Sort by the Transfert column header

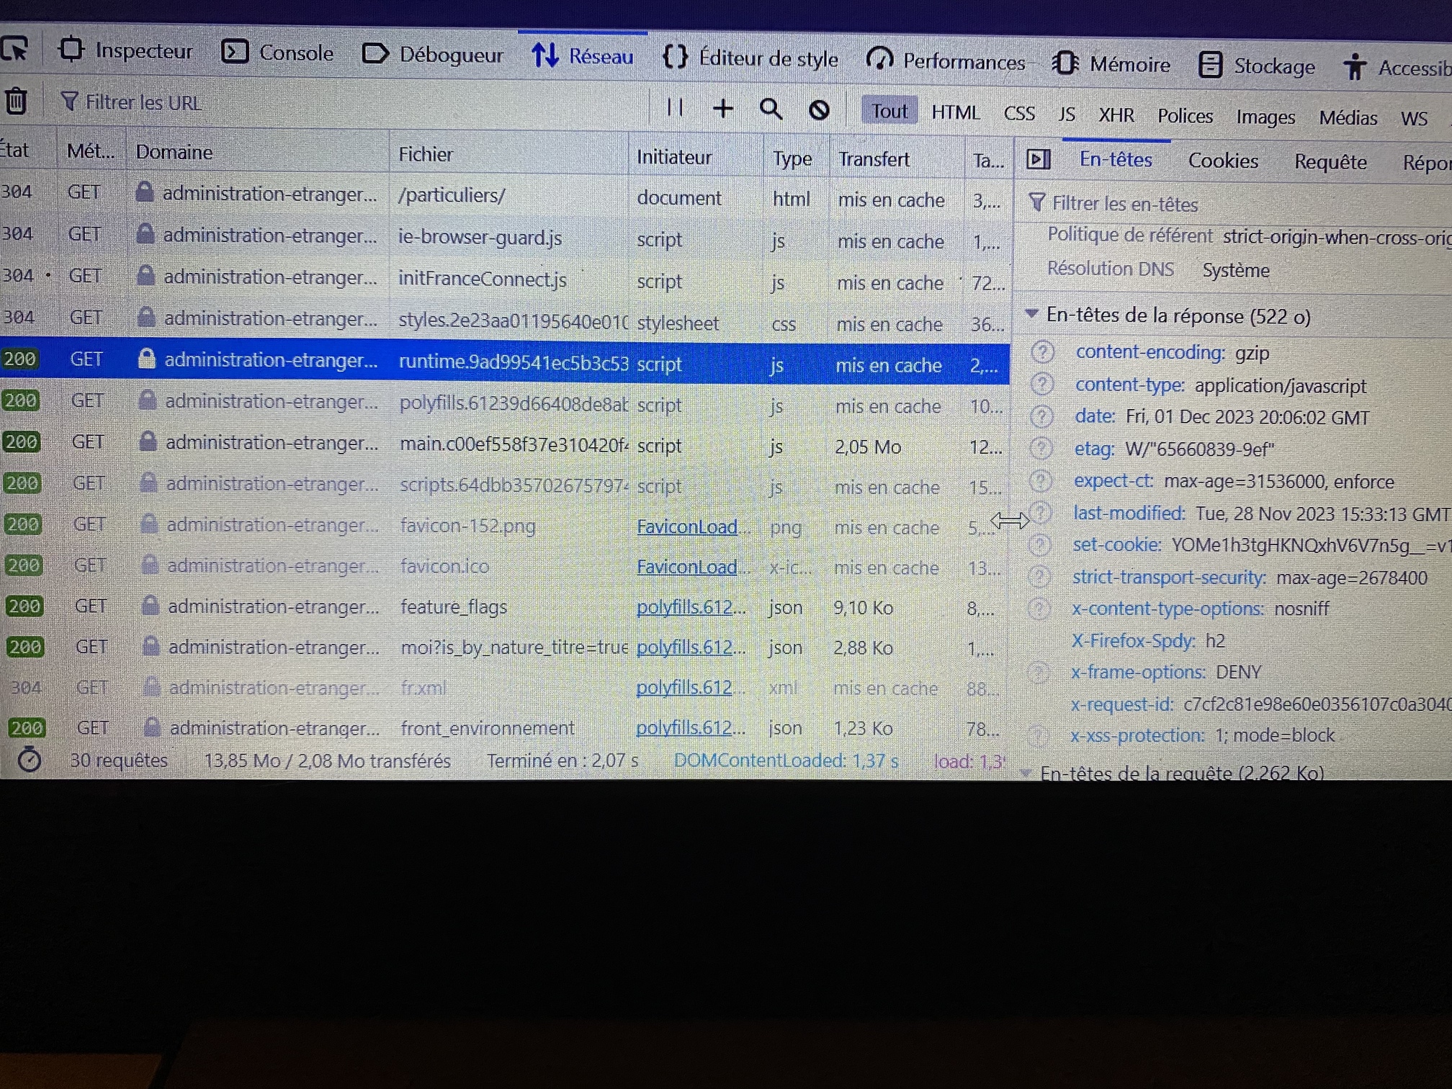click(x=897, y=159)
